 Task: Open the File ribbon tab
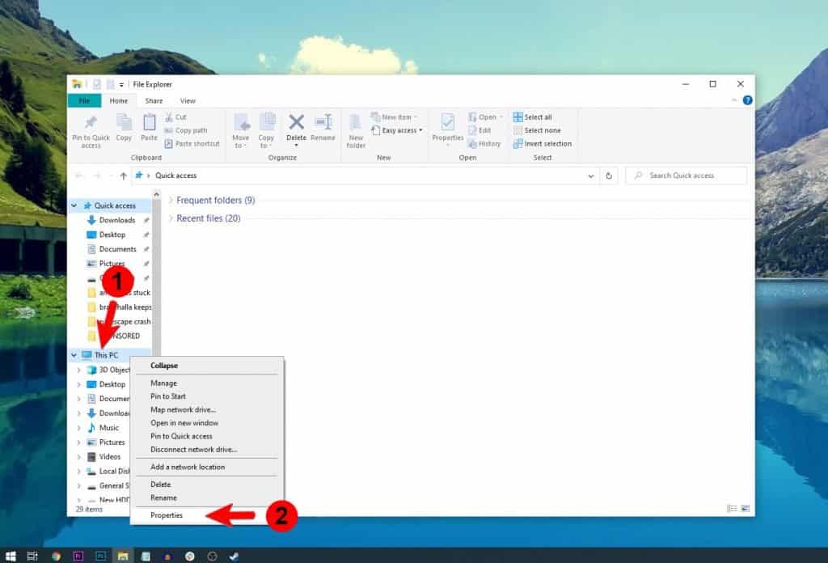tap(84, 101)
